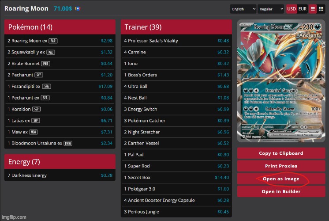This screenshot has height=221, width=329.
Task: Click the SSP set badge on Latias ex
Action: [35, 121]
